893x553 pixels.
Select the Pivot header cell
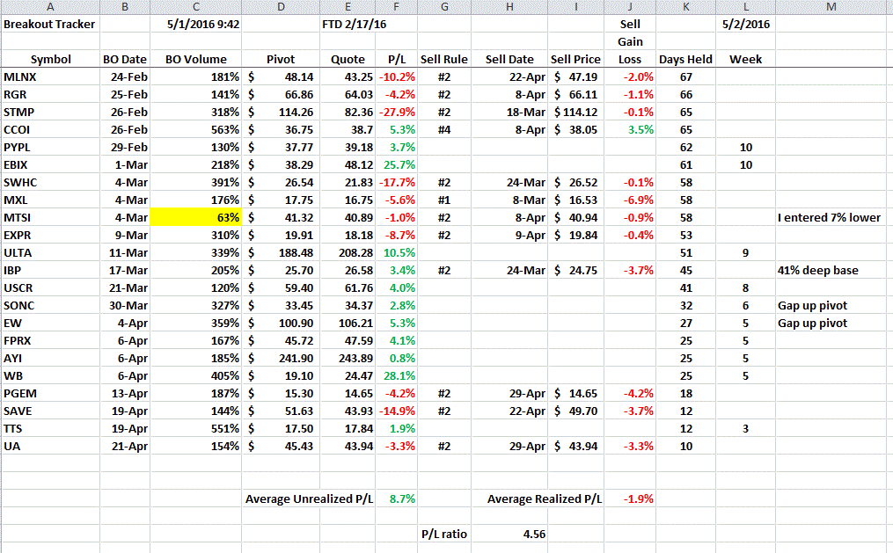tap(281, 60)
